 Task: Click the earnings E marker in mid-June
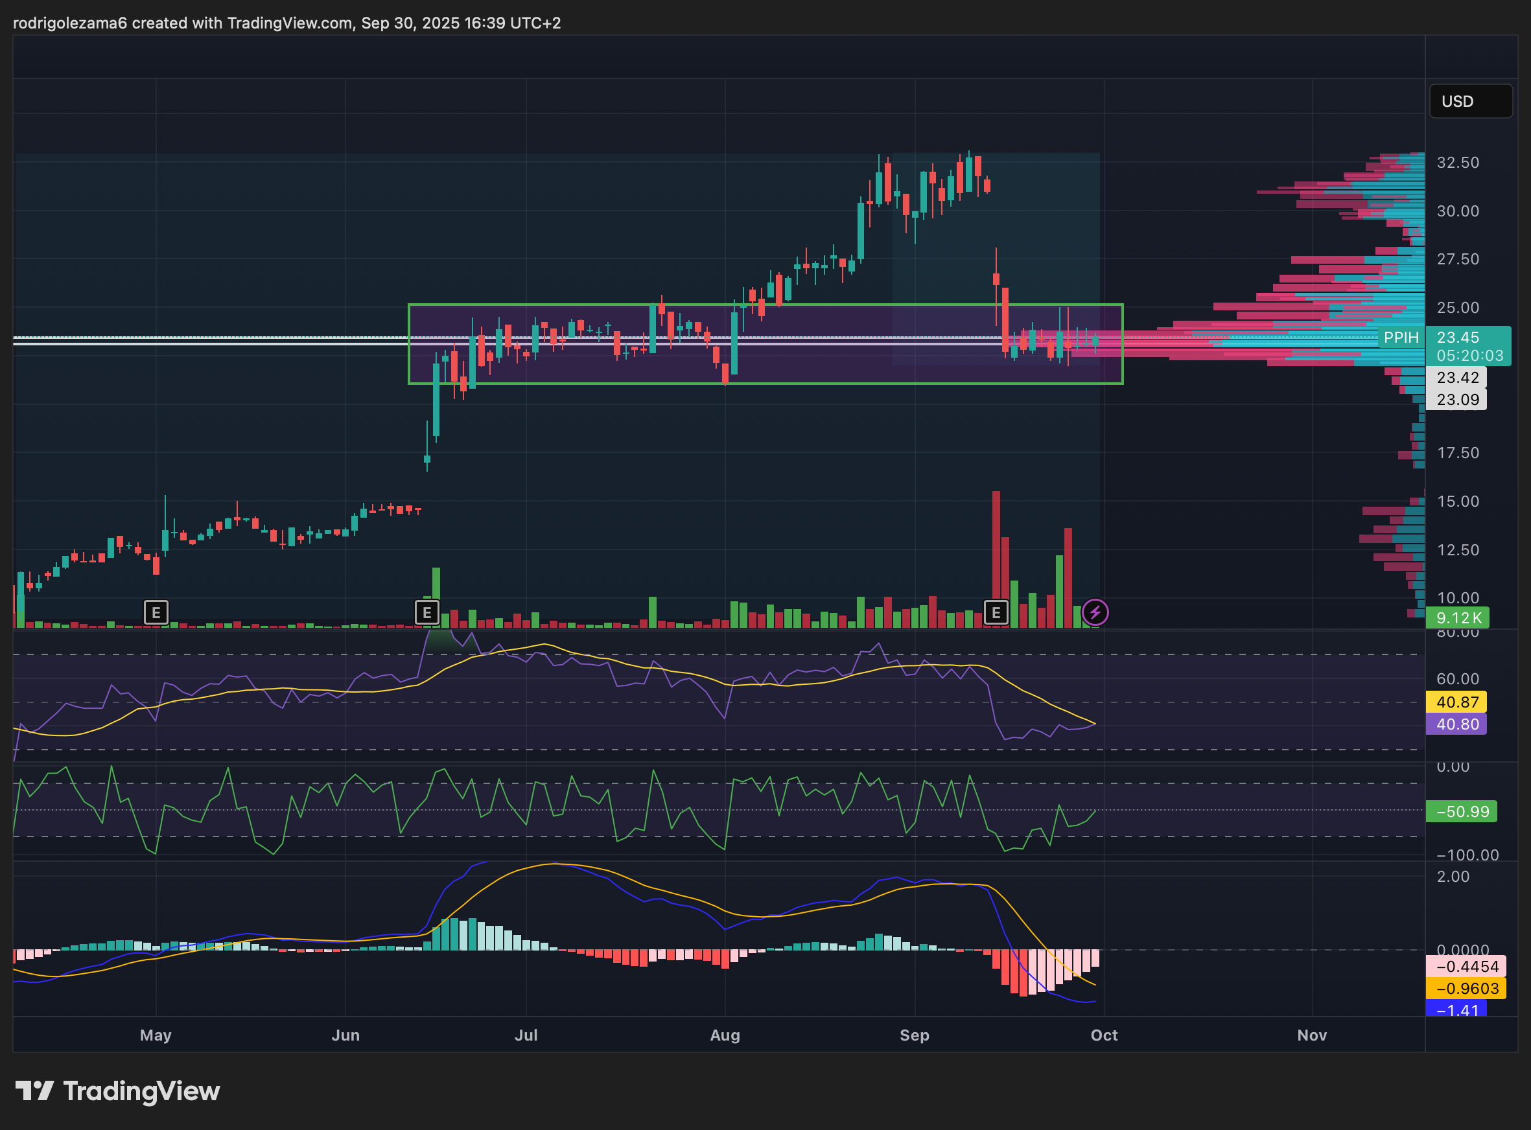point(427,612)
